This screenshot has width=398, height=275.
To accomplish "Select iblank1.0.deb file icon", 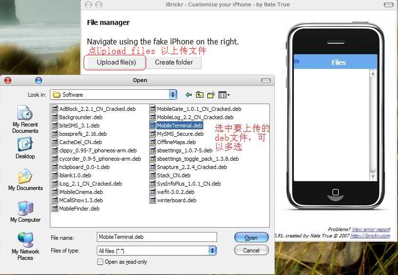I will click(55, 175).
